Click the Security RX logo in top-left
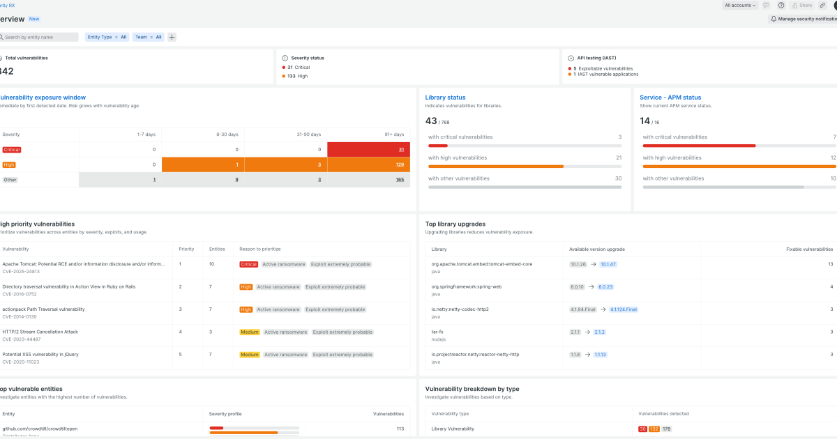837x439 pixels. coord(7,5)
